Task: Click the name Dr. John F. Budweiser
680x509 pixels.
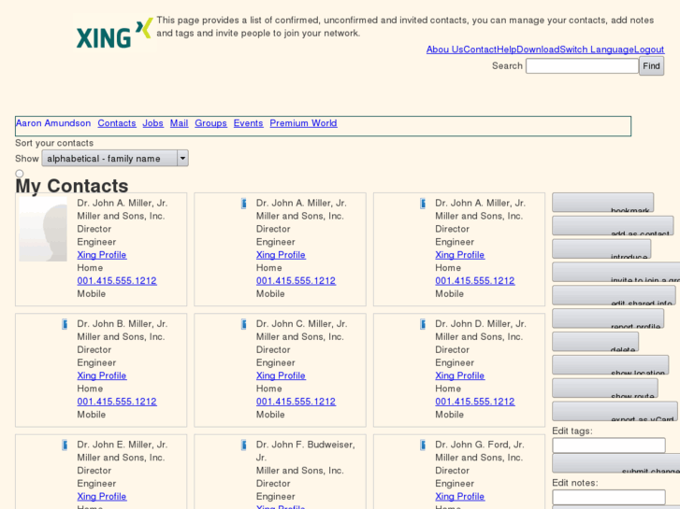Action: point(306,451)
